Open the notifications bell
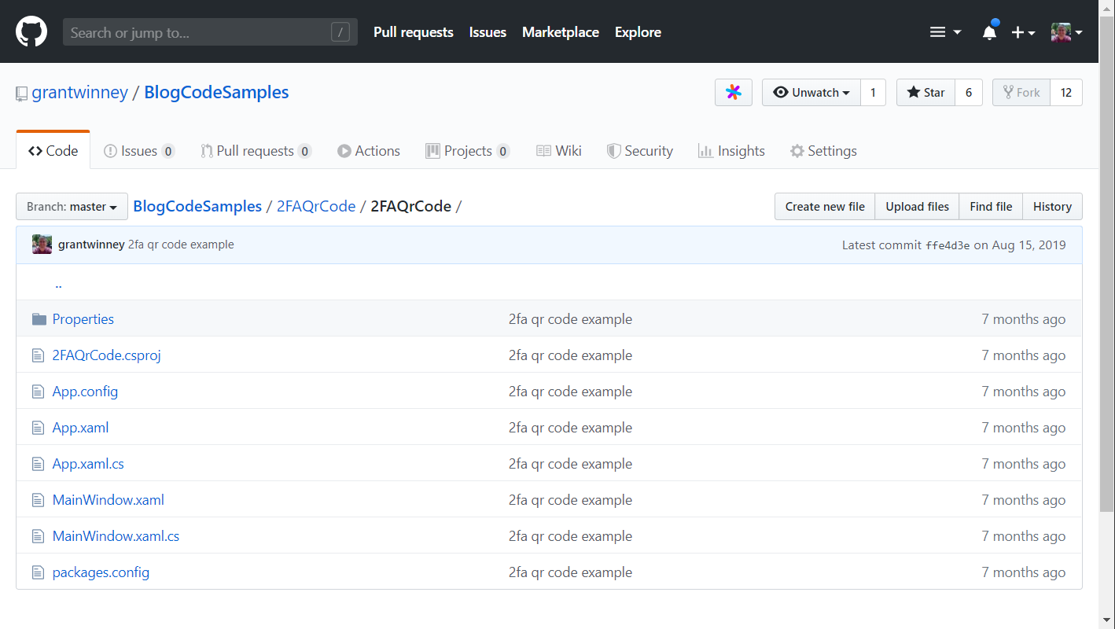The width and height of the screenshot is (1115, 629). [x=989, y=32]
